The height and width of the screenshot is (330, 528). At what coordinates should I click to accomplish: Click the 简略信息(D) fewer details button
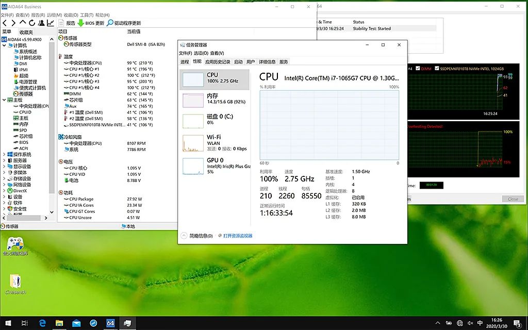197,236
